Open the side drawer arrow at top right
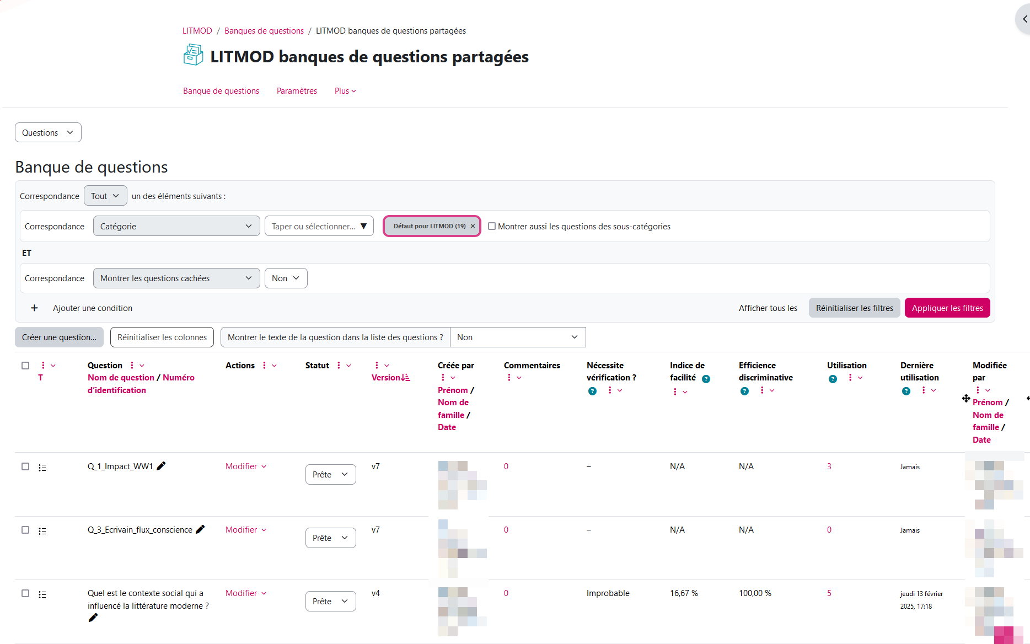Image resolution: width=1030 pixels, height=644 pixels. click(1024, 19)
